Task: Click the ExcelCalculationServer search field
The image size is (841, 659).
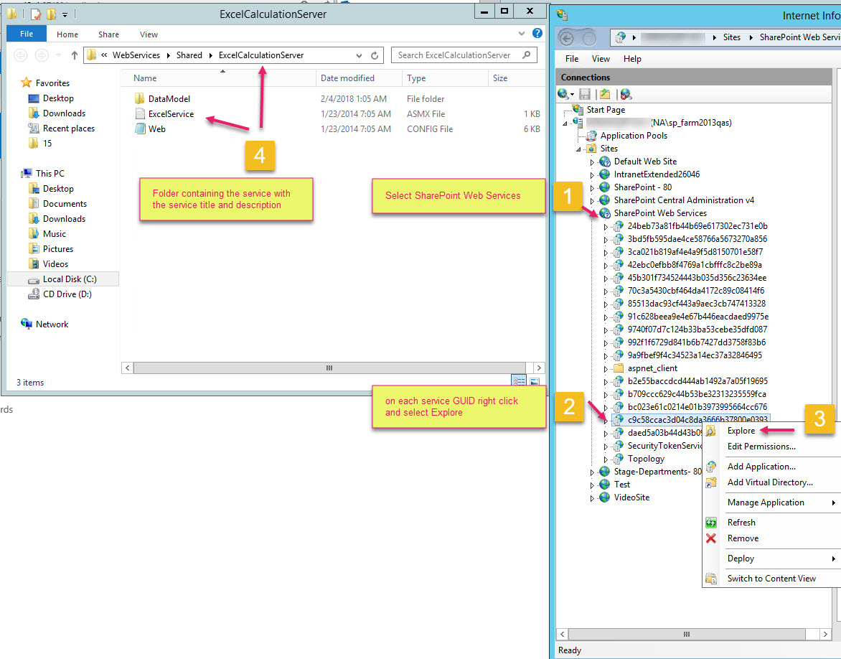Action: point(456,54)
